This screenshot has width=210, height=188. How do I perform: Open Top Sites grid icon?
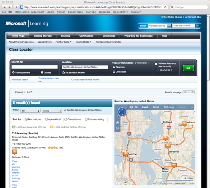pyautogui.click(x=10, y=12)
